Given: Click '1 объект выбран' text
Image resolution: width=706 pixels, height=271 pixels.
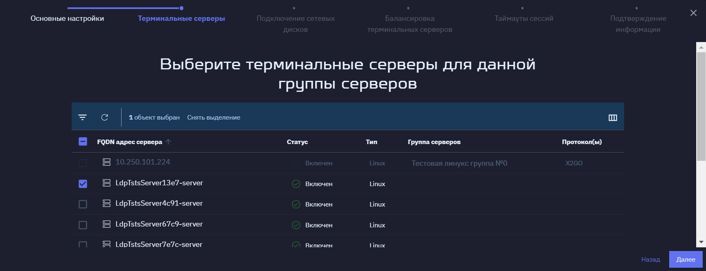Looking at the screenshot, I should [154, 118].
